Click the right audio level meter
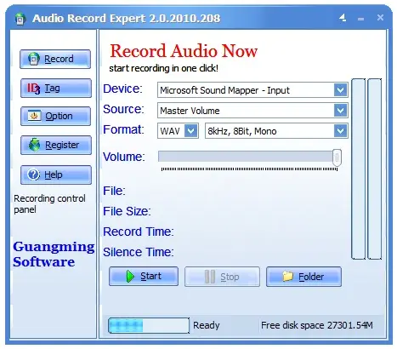 pyautogui.click(x=375, y=169)
